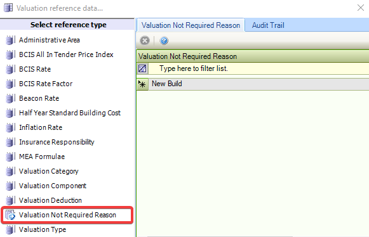Screen dimensions: 369x237
Task: Select Half Year Standard Building Cost
Action: [70, 113]
